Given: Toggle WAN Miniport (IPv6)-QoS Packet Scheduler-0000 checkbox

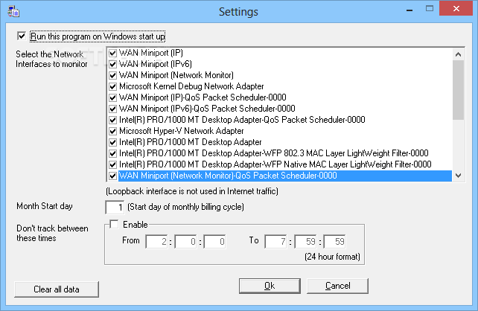Looking at the screenshot, I should (112, 109).
